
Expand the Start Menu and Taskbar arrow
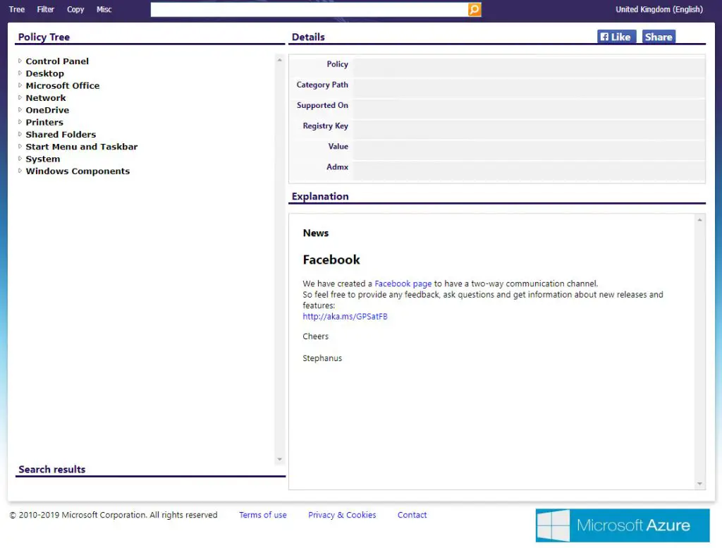20,147
